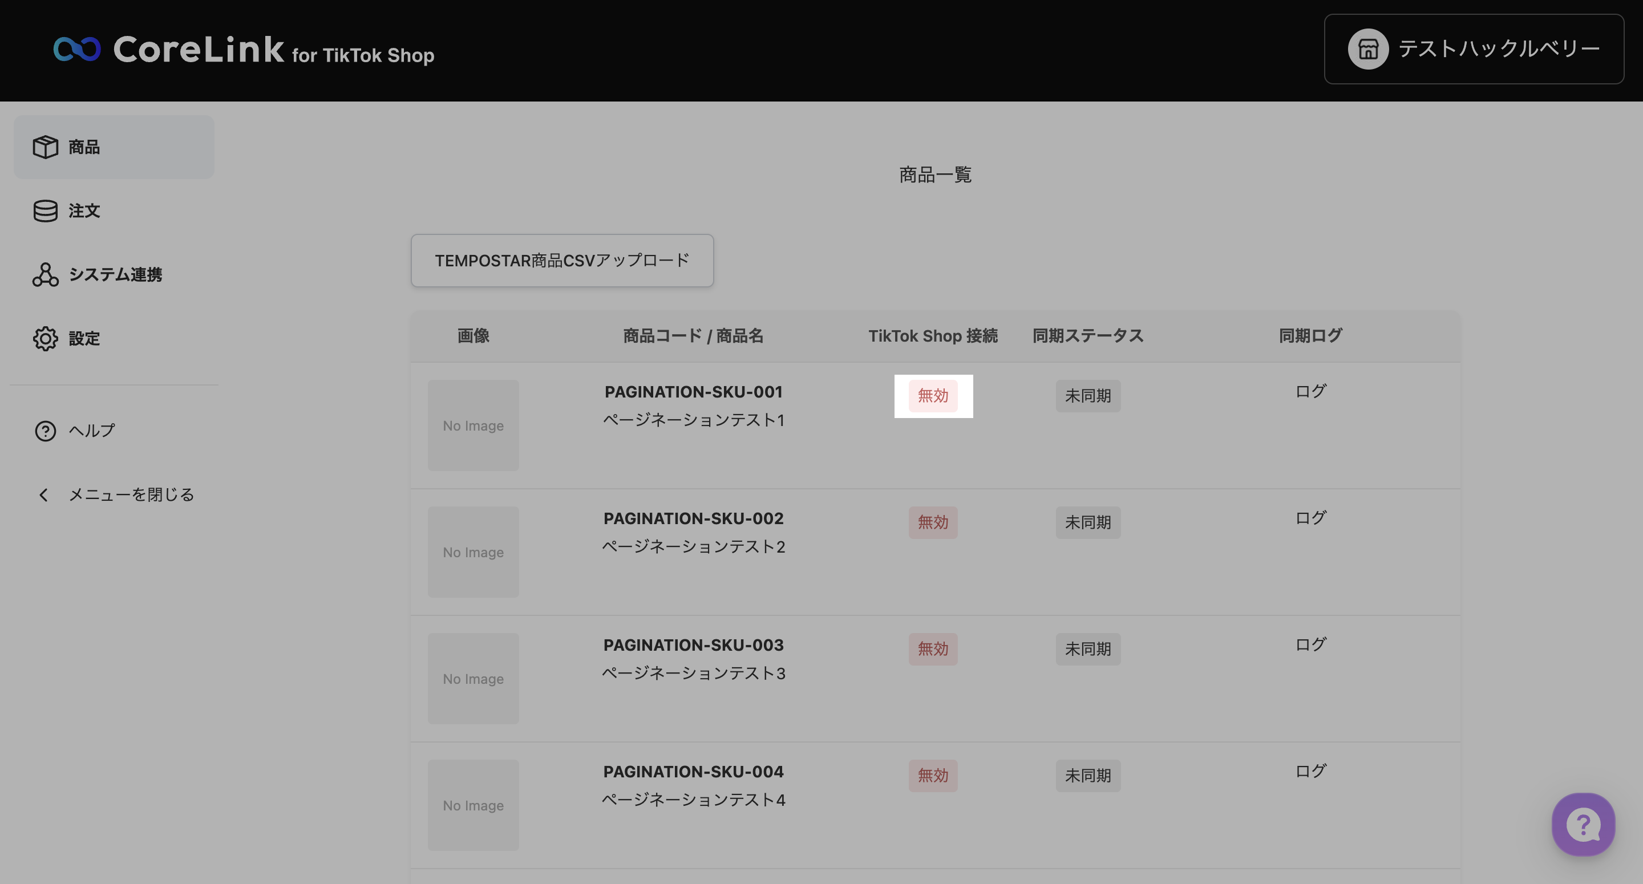Click No Image thumbnail of PAGINATION-SKU-002
The width and height of the screenshot is (1643, 884).
pos(474,552)
